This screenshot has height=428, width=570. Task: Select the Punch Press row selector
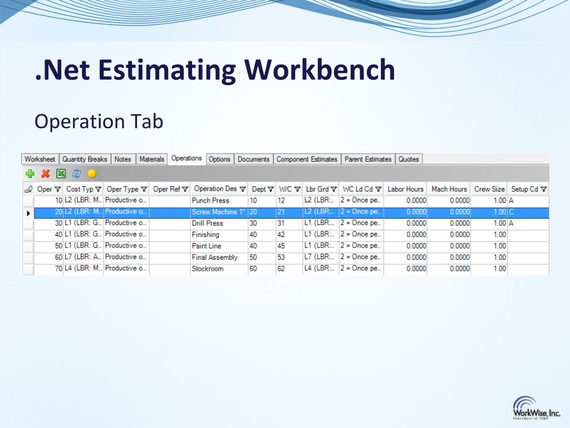tap(28, 201)
